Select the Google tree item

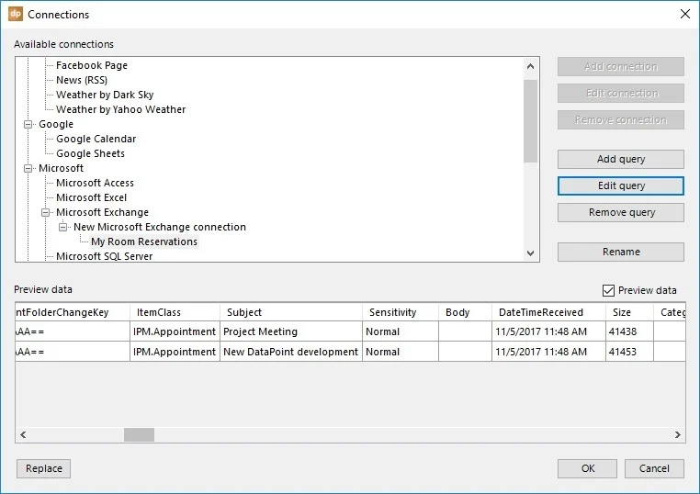point(56,125)
